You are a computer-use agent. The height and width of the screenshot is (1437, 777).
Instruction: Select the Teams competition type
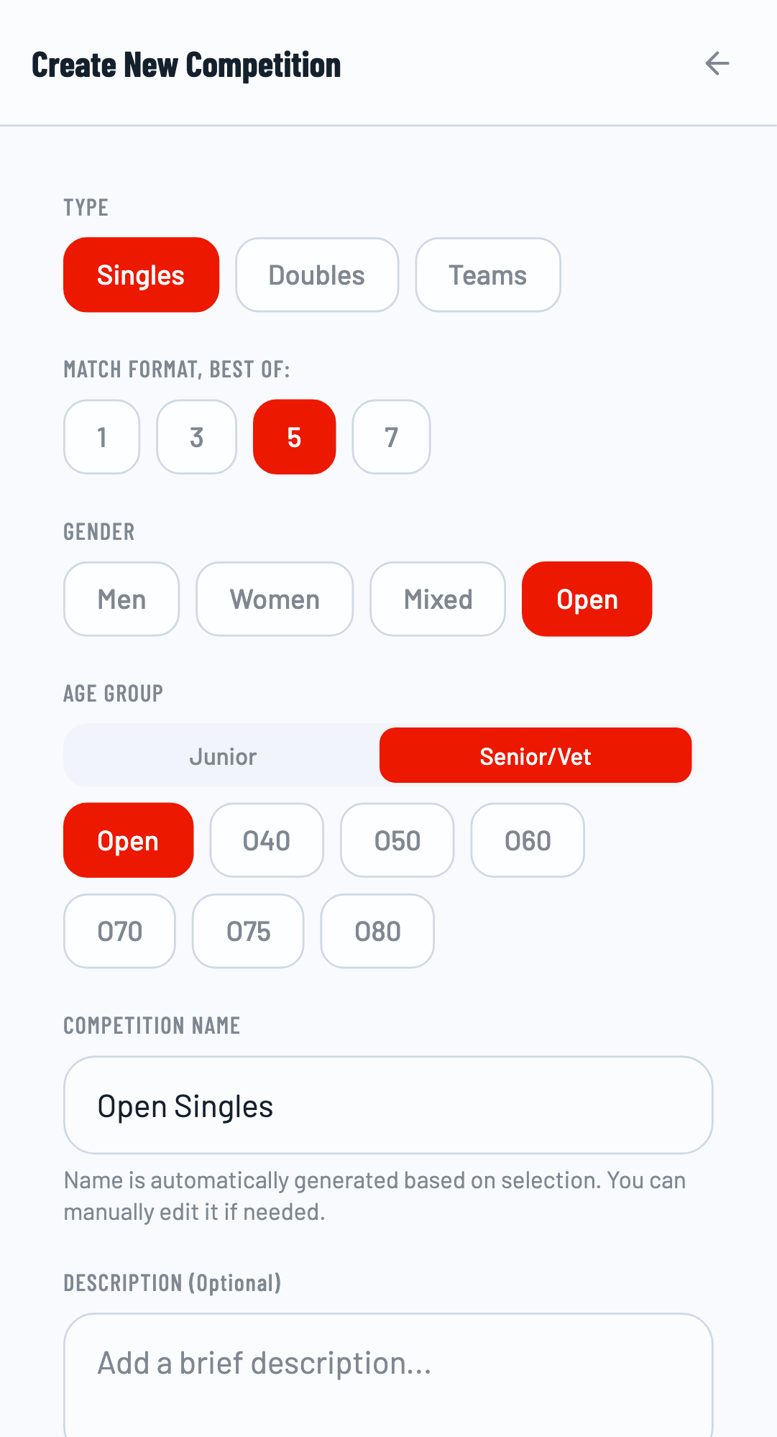pyautogui.click(x=487, y=275)
